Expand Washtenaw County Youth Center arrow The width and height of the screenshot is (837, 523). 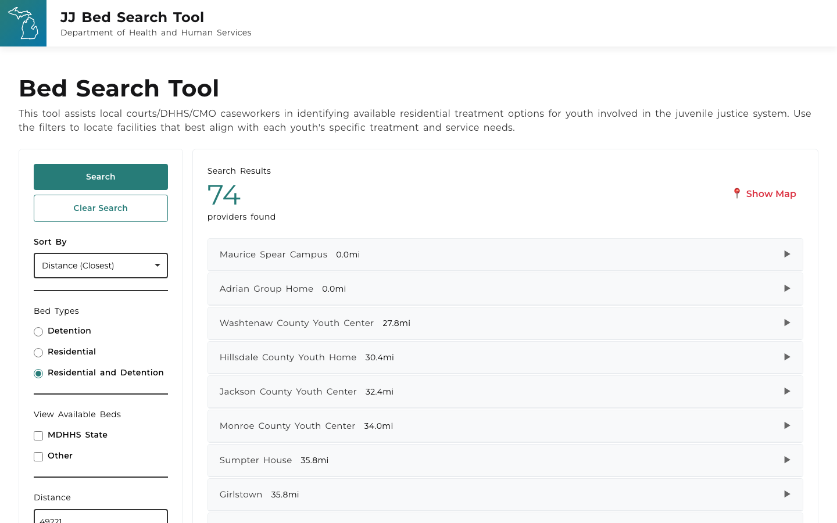tap(787, 323)
